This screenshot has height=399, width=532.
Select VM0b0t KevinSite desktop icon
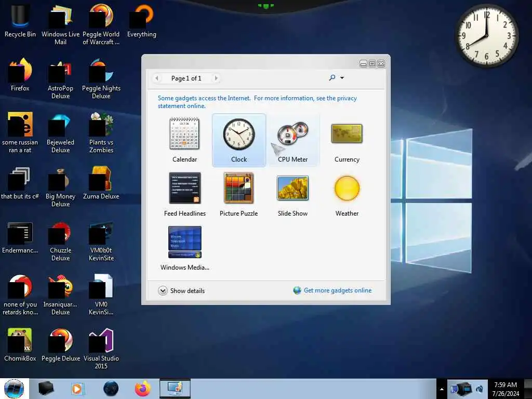tap(101, 241)
